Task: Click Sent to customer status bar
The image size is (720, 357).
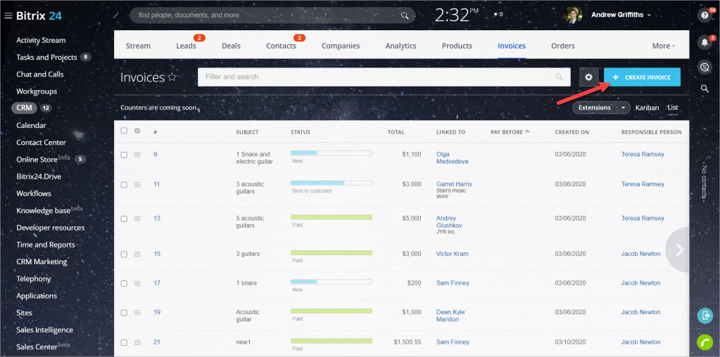Action: (x=331, y=183)
